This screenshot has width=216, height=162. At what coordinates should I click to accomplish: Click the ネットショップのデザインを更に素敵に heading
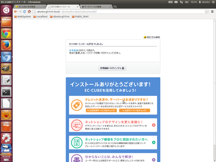point(114,122)
